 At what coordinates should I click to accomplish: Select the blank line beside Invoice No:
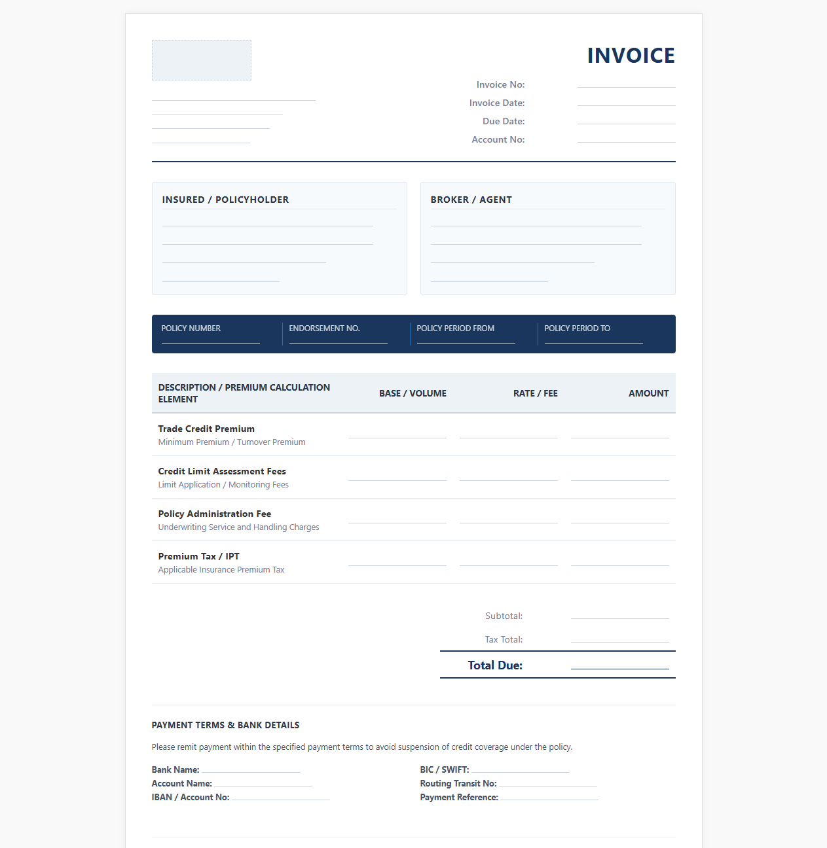coord(627,84)
